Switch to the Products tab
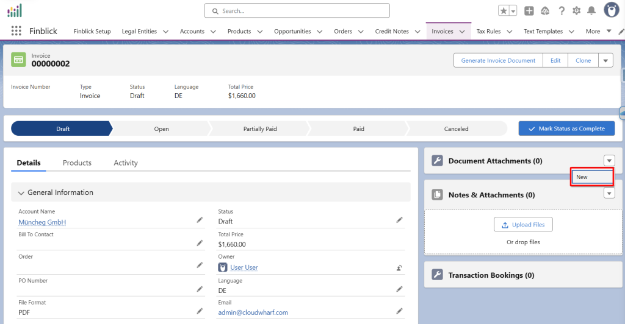The height and width of the screenshot is (324, 625). pos(77,163)
